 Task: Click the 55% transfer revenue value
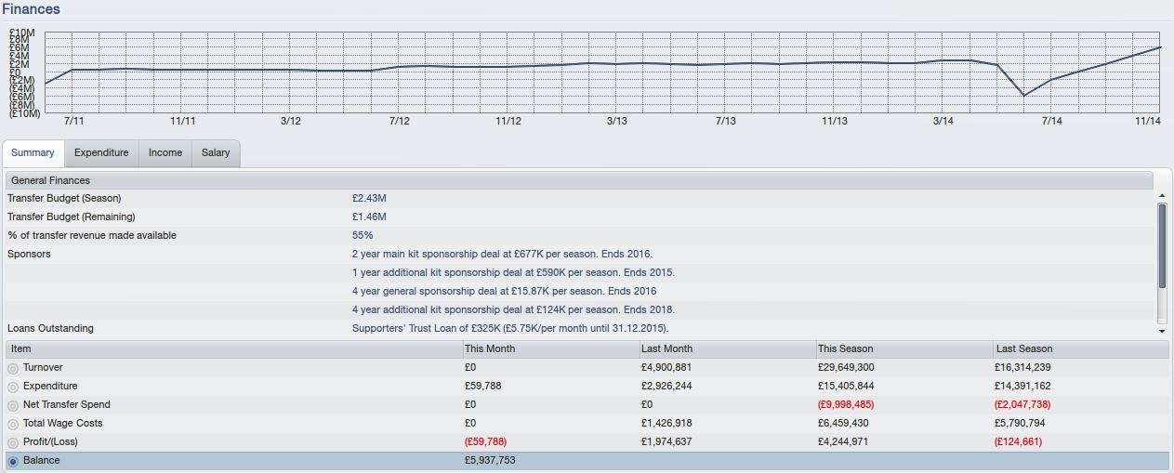363,235
